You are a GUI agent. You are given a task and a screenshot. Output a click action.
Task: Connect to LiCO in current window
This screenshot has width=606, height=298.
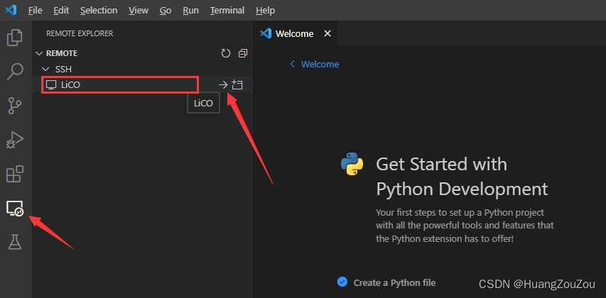[223, 85]
